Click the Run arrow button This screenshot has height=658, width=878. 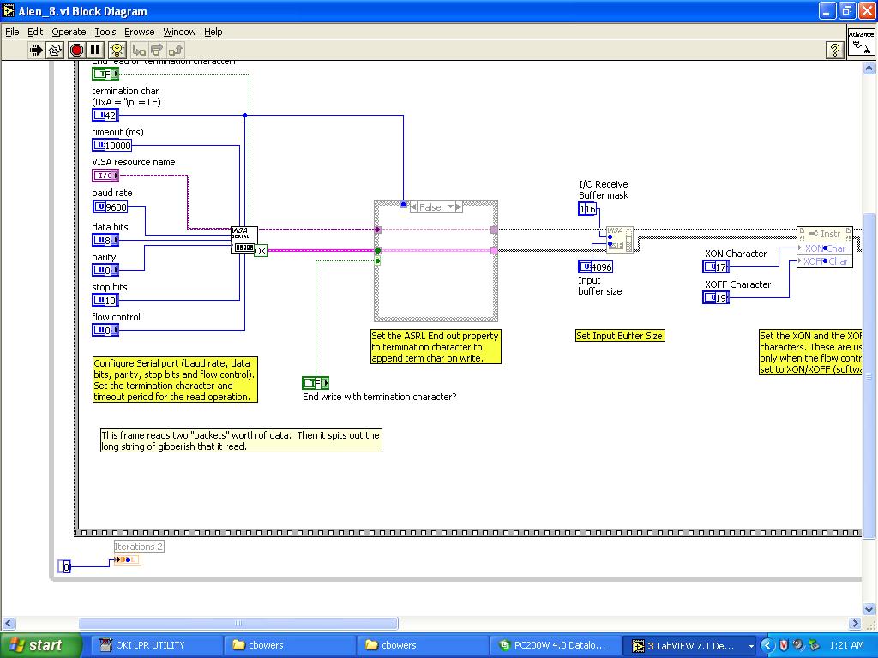click(x=36, y=51)
